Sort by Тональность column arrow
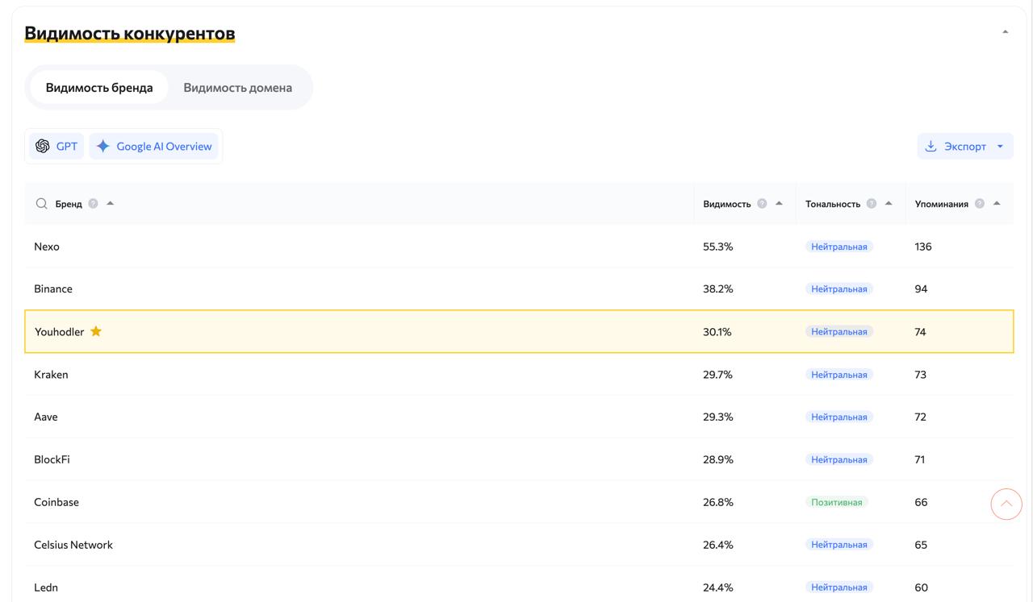The height and width of the screenshot is (602, 1033). tap(889, 203)
